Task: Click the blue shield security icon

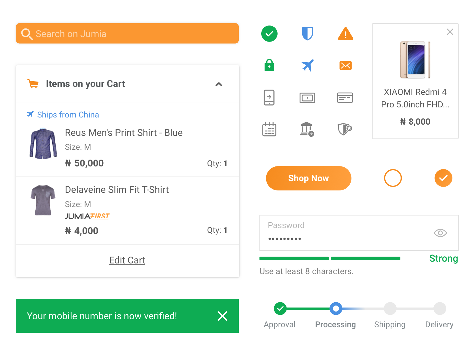Action: (x=308, y=34)
